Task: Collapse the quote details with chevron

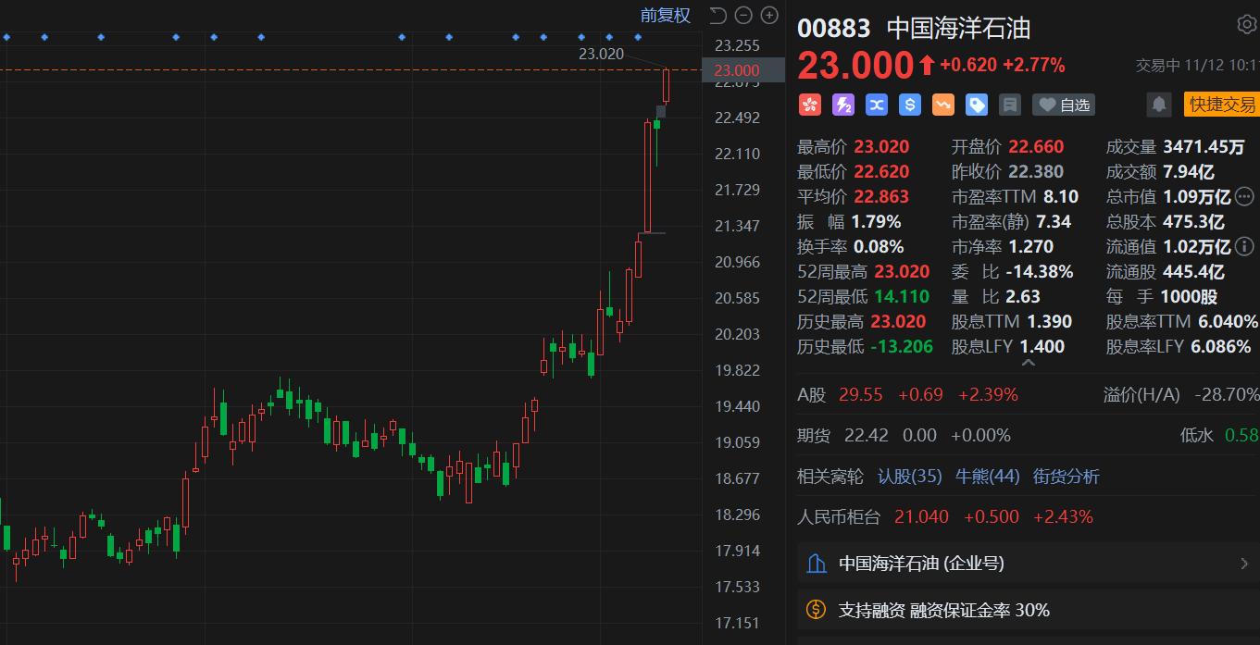Action: pos(1028,364)
